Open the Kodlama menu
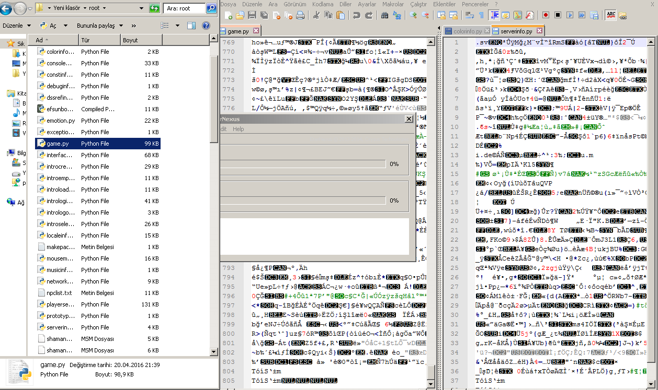The image size is (658, 390). pyautogui.click(x=323, y=4)
